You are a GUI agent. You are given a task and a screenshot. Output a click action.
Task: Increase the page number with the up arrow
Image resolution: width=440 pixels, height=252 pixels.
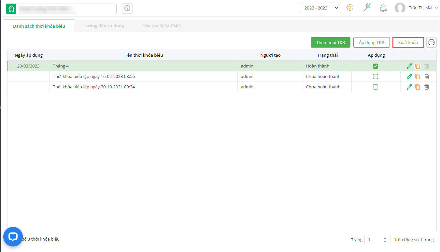click(x=385, y=238)
